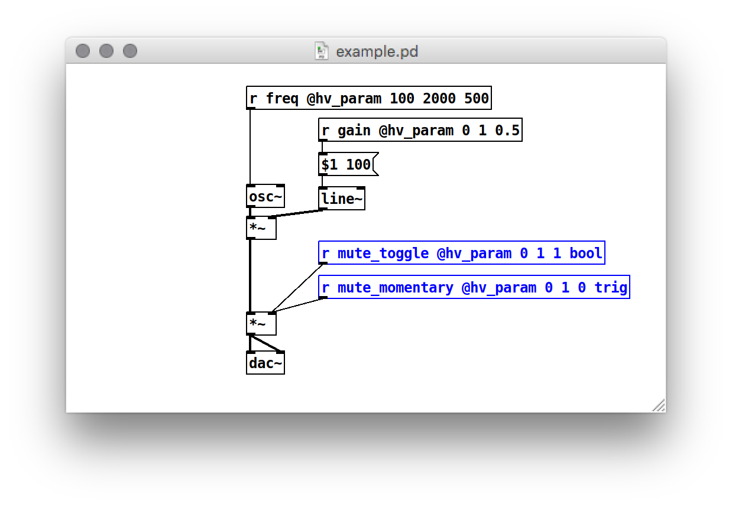Select the osc~ oscillator object
The image size is (732, 507).
(265, 196)
